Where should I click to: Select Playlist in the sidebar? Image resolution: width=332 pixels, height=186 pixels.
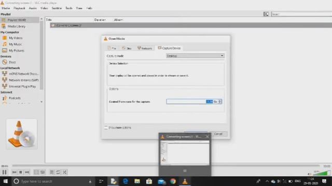[x=20, y=20]
